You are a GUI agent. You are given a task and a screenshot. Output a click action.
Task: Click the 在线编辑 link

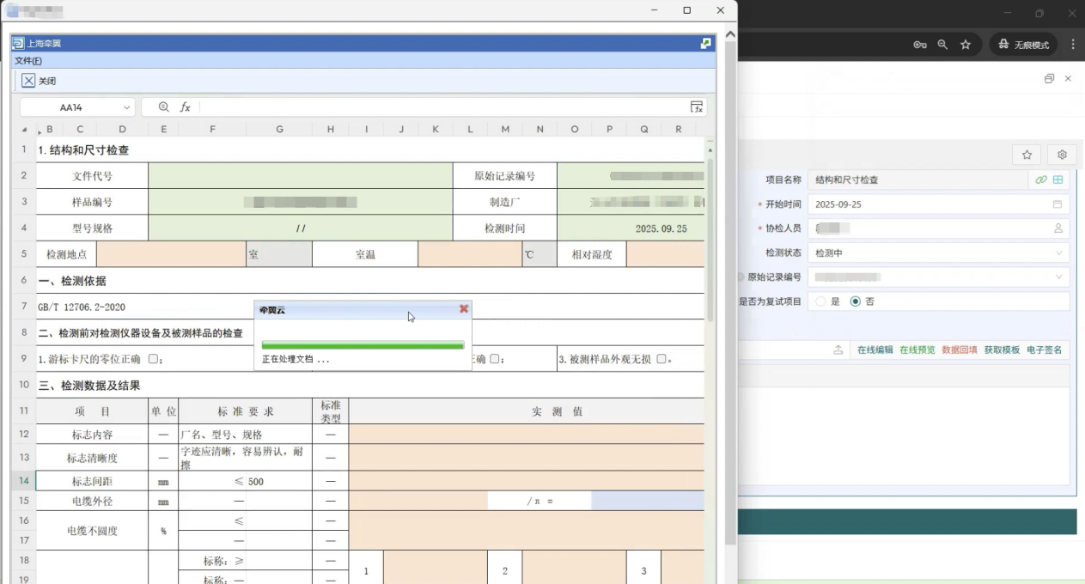[875, 350]
